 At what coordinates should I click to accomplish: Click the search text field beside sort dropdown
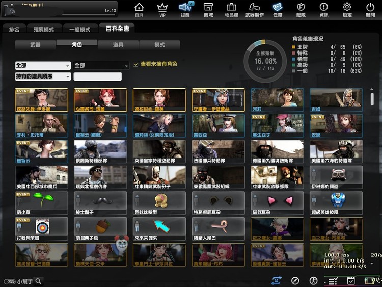(98, 76)
